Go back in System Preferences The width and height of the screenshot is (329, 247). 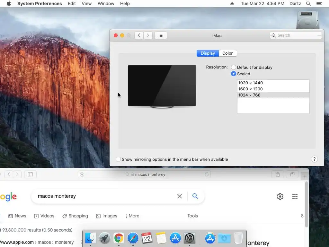(139, 35)
